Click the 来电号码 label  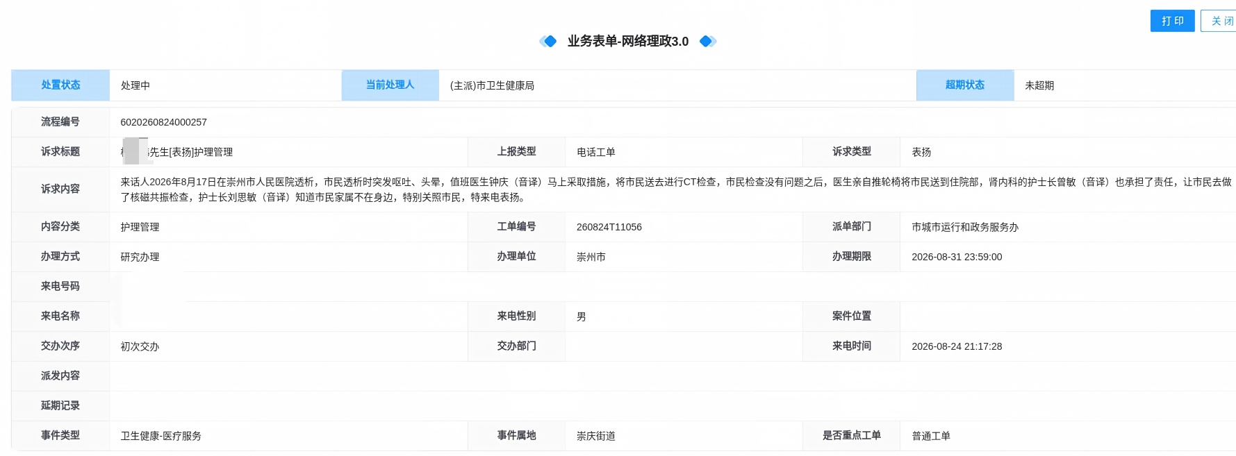(60, 286)
